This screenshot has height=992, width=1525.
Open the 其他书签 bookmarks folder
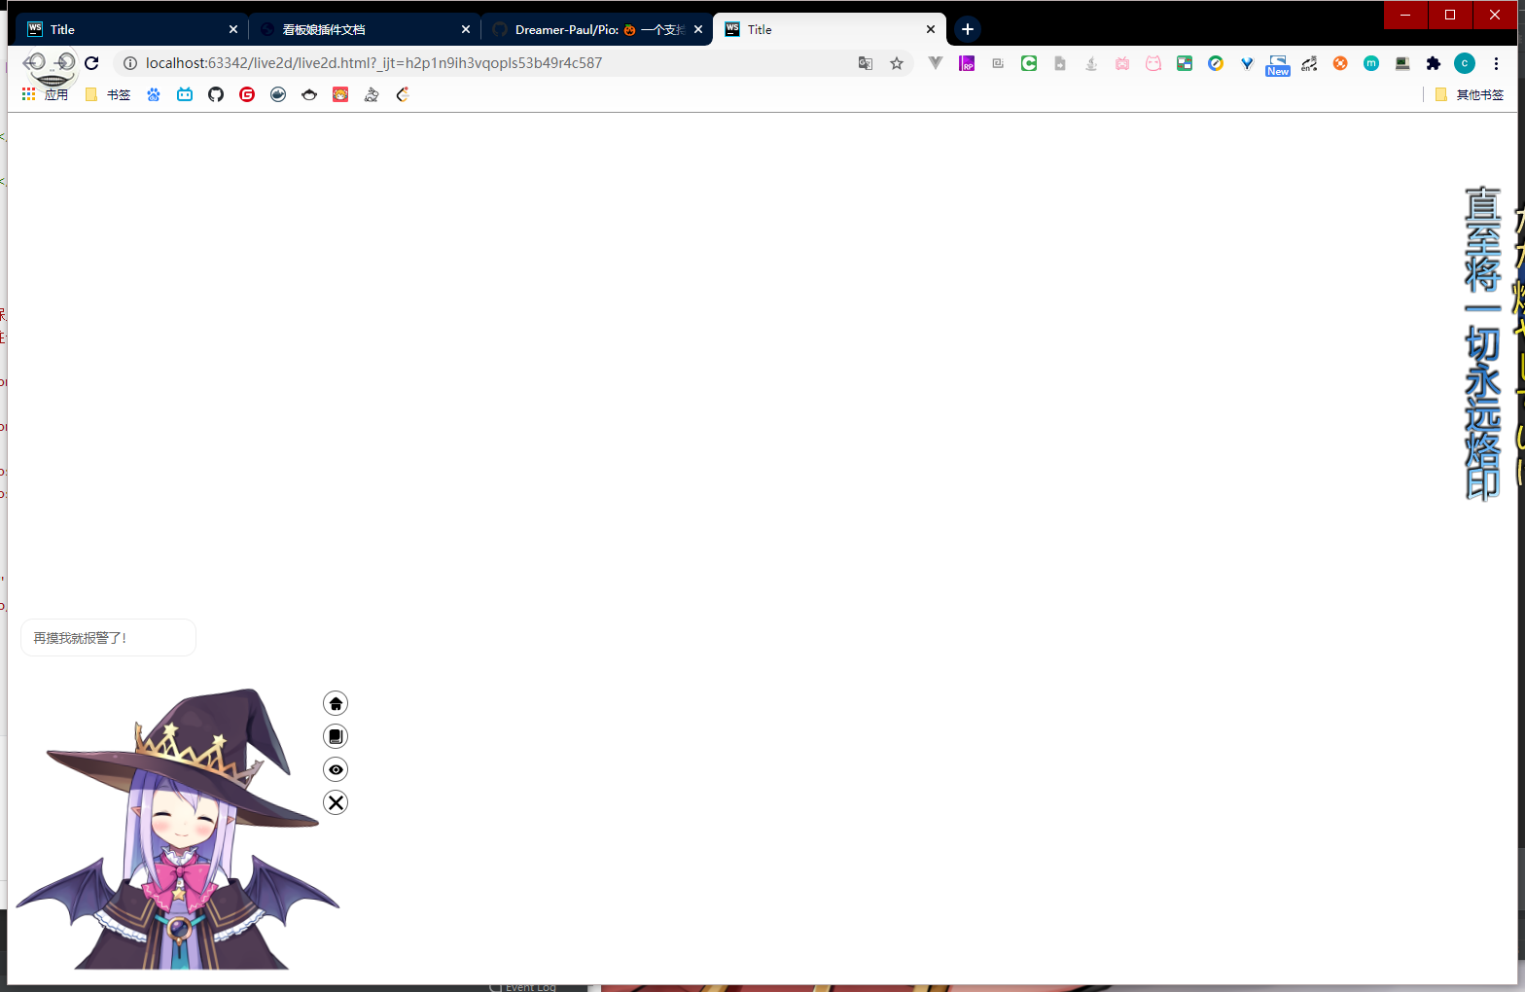pyautogui.click(x=1470, y=94)
